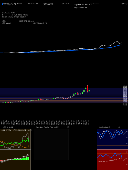The image size is (128, 170).
Task: Click the BUY Slowing @ 1% signal text
Action: (40, 23)
